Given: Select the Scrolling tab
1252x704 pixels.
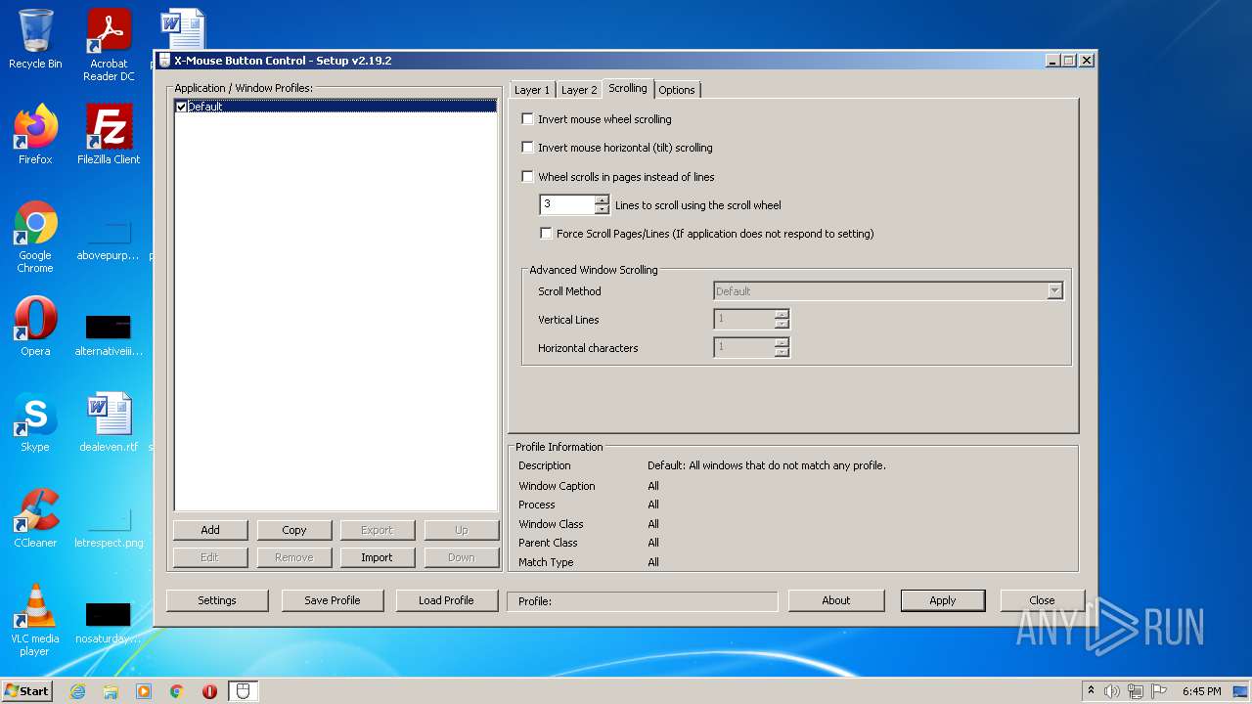Looking at the screenshot, I should point(628,88).
